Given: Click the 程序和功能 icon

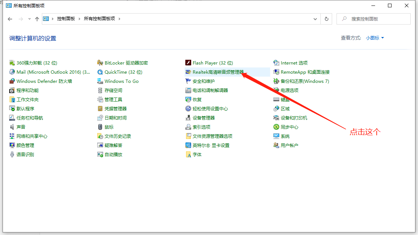Looking at the screenshot, I should pos(12,90).
